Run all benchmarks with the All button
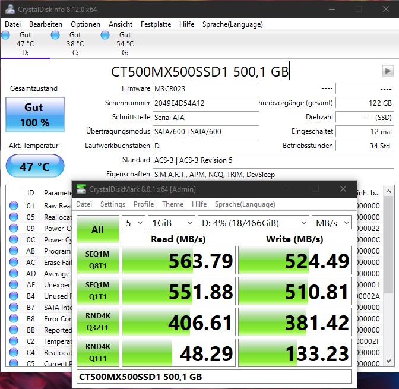 pos(98,229)
